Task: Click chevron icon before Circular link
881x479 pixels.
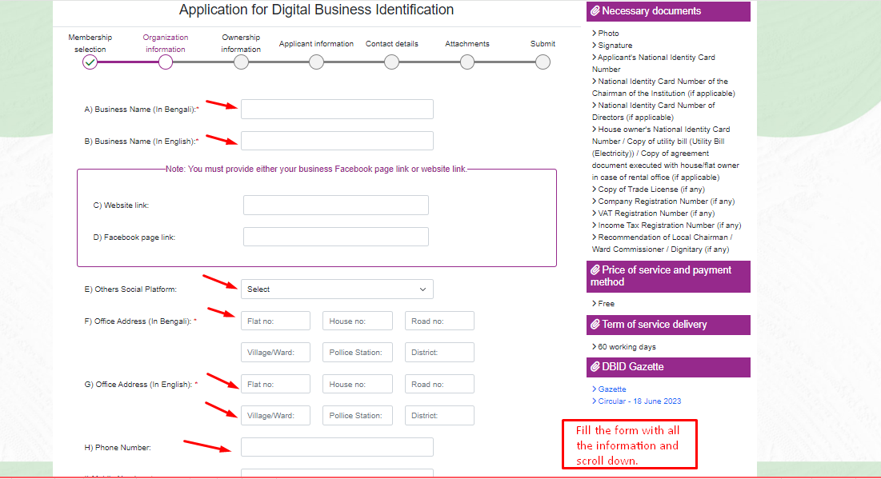Action: pos(594,401)
